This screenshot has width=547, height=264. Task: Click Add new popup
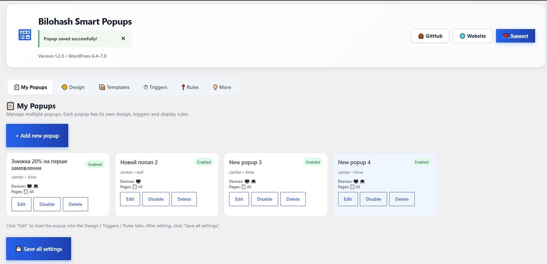click(37, 136)
